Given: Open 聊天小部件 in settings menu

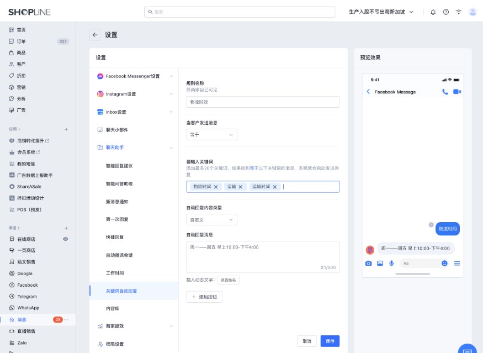Looking at the screenshot, I should click(x=117, y=130).
